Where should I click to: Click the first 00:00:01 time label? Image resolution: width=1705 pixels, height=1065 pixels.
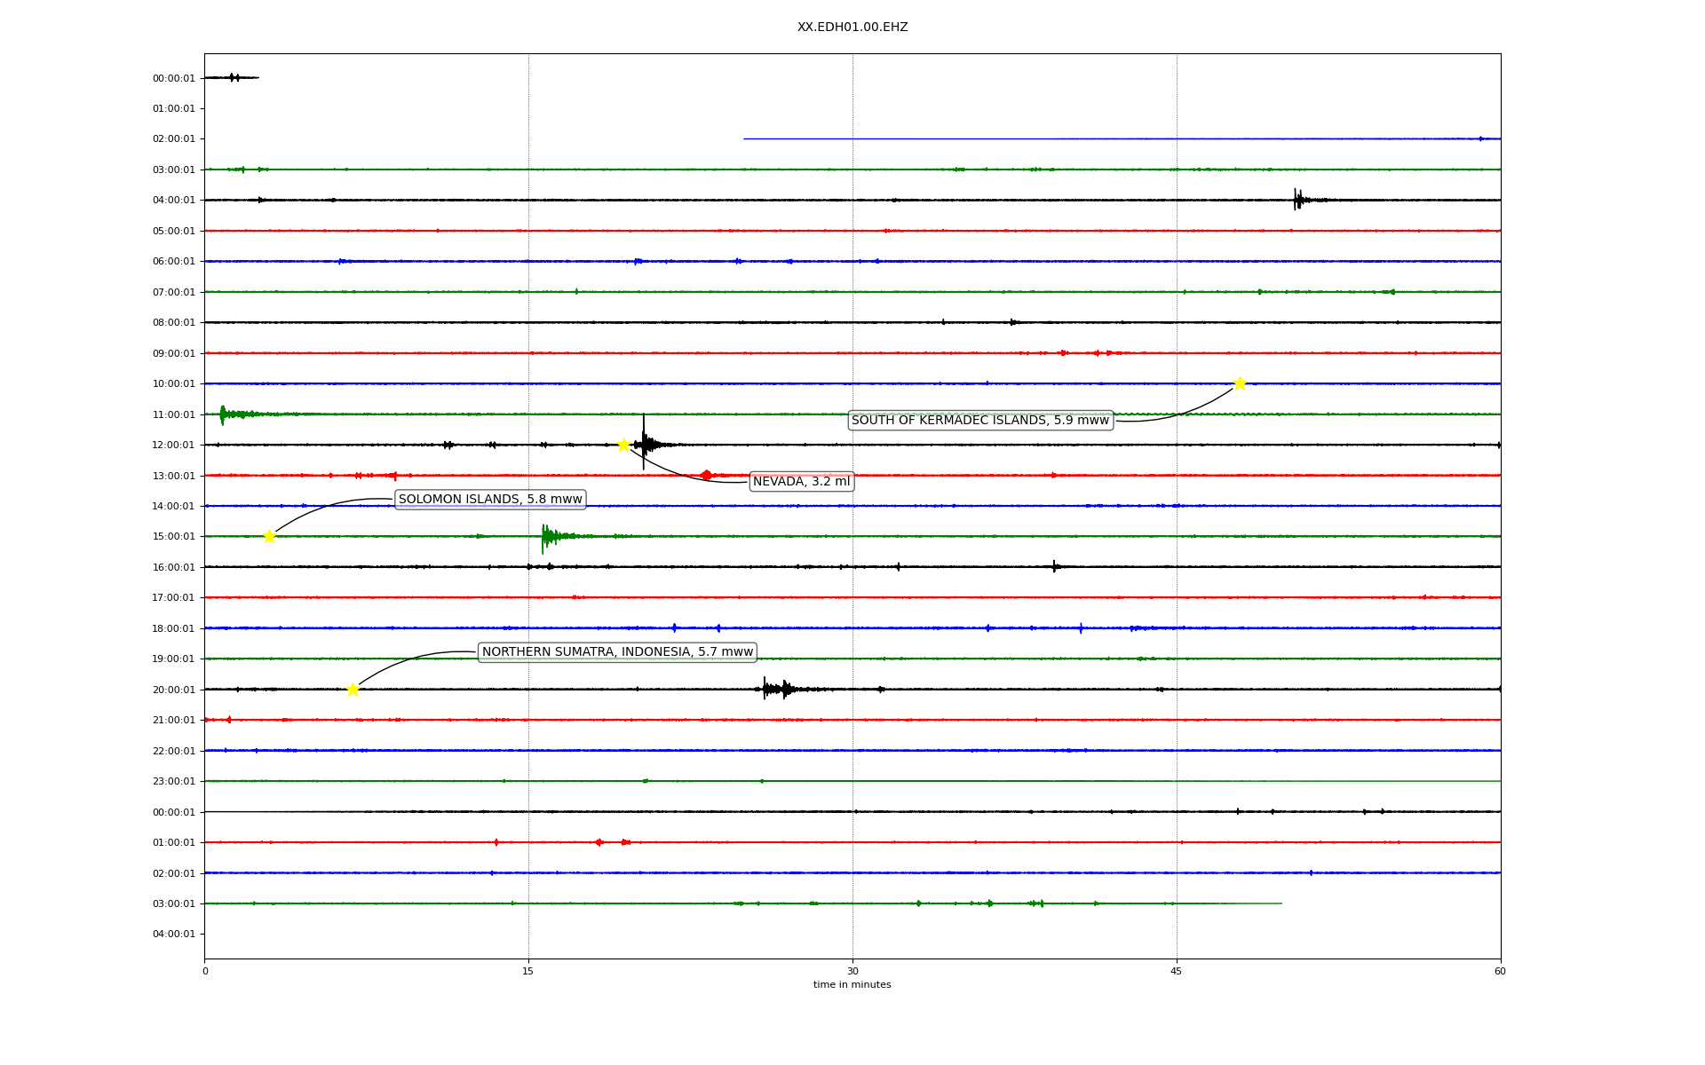pyautogui.click(x=173, y=78)
